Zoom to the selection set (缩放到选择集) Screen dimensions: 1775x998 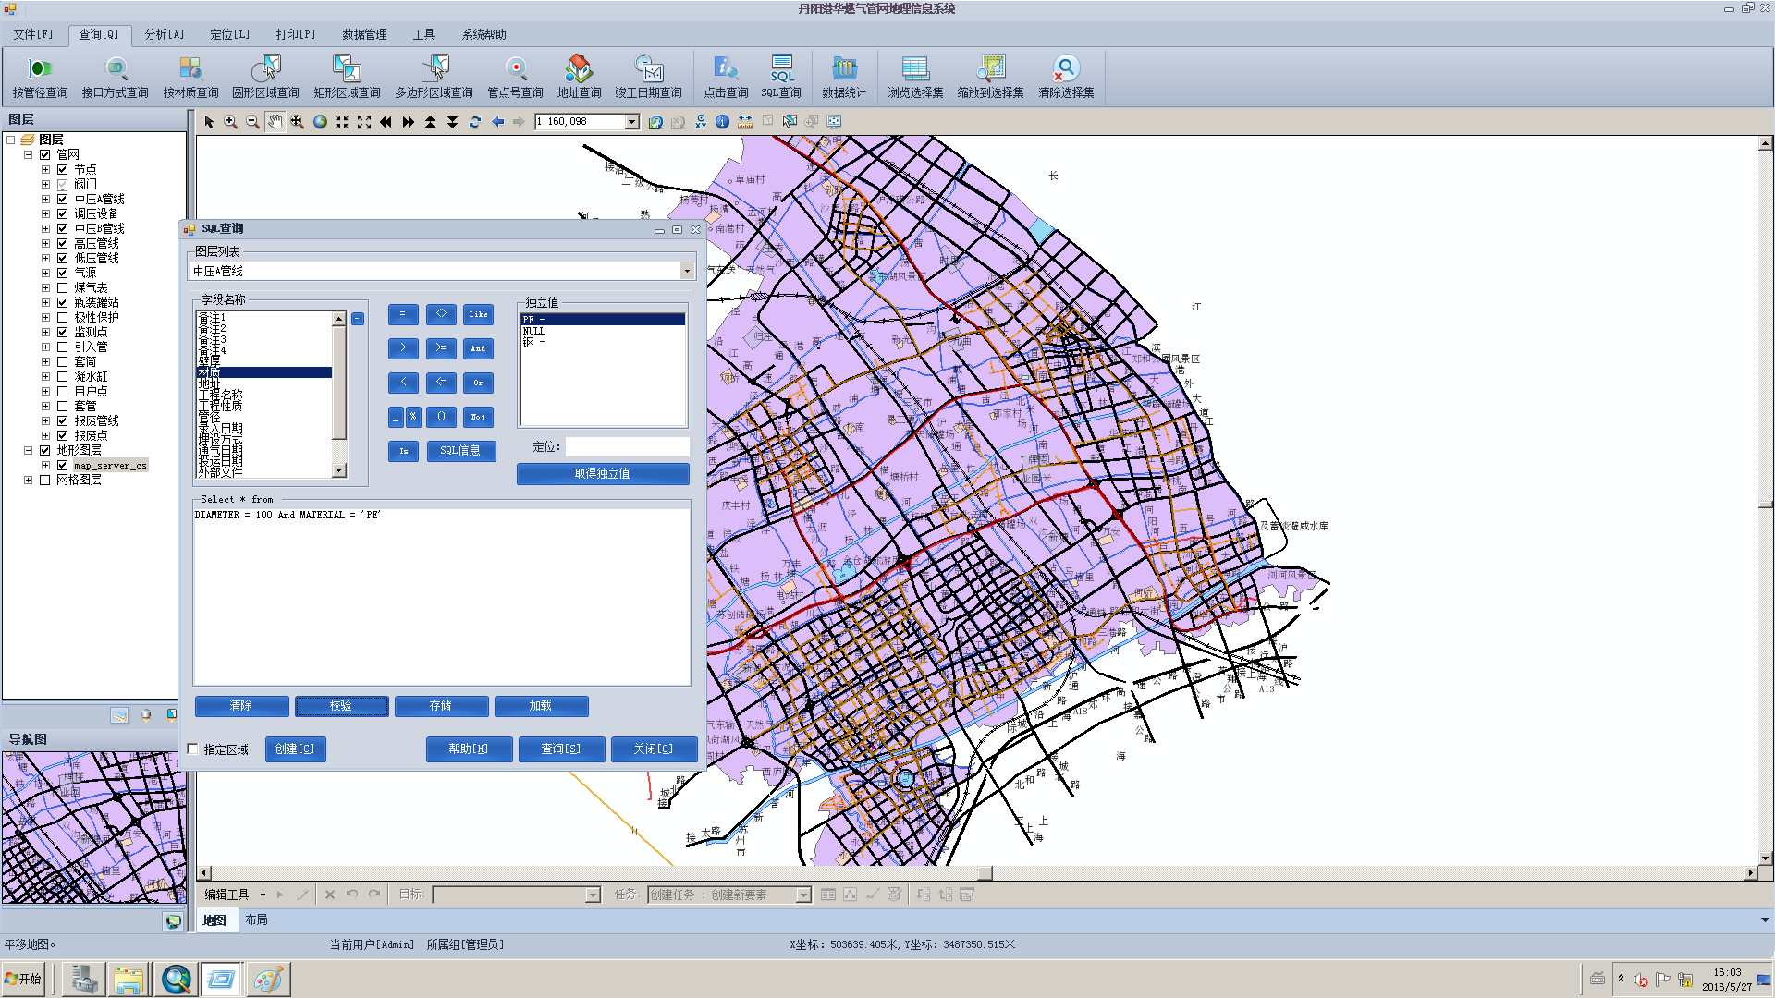click(990, 77)
